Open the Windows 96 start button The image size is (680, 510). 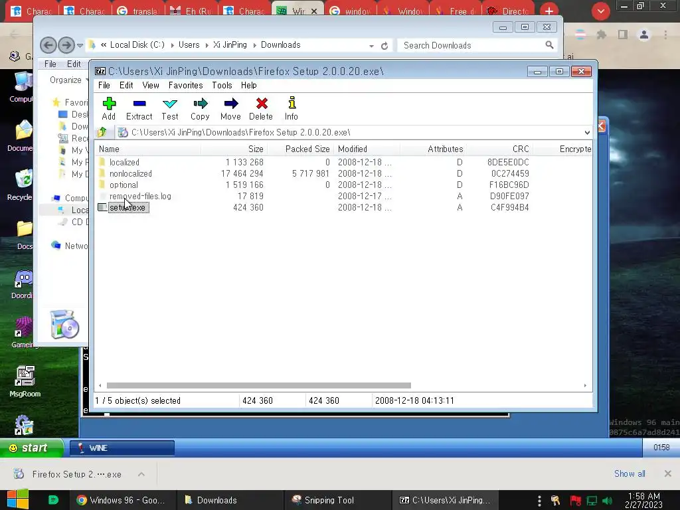(x=32, y=448)
